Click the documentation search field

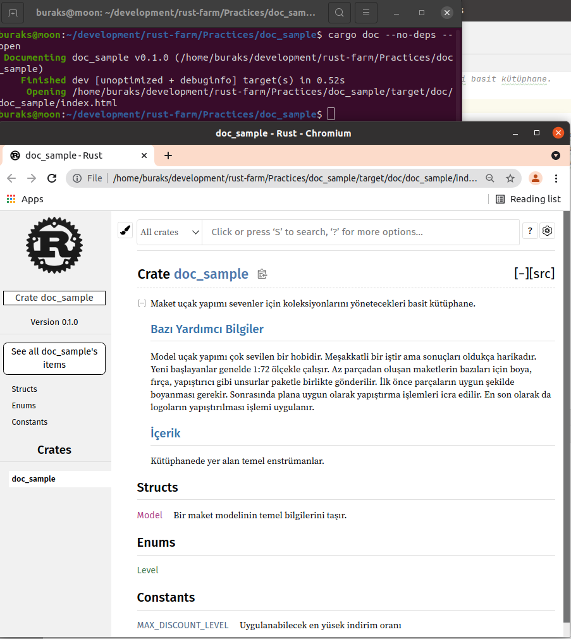(360, 232)
